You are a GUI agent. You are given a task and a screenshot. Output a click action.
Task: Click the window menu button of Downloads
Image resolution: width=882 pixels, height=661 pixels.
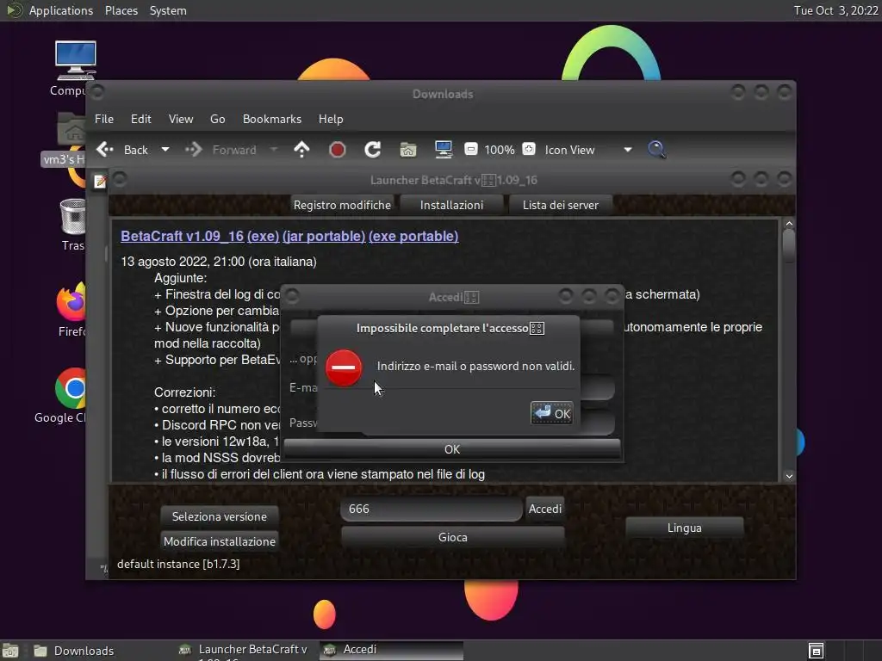click(97, 91)
